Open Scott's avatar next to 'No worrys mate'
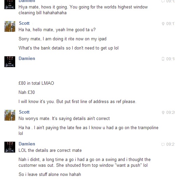Screen dimensions: 175x180 (x=10, y=115)
